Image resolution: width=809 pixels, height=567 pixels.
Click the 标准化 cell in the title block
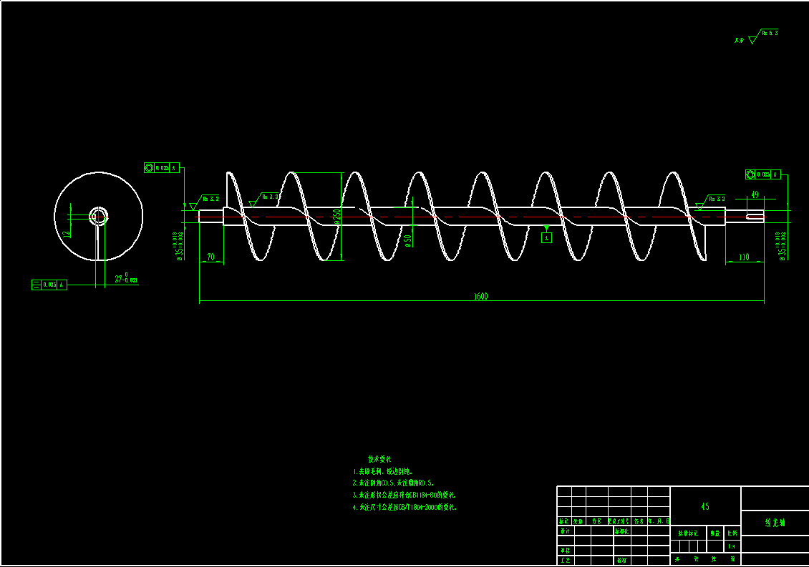click(622, 531)
